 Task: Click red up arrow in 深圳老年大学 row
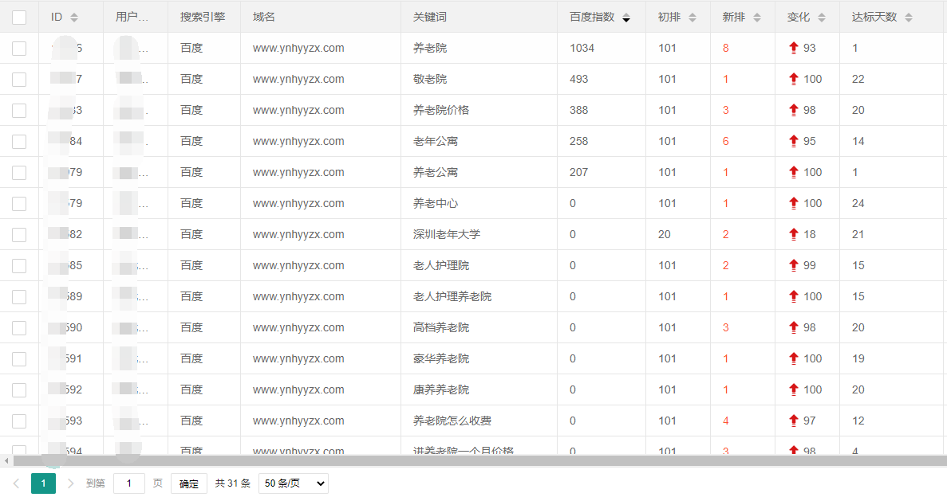[x=793, y=234]
